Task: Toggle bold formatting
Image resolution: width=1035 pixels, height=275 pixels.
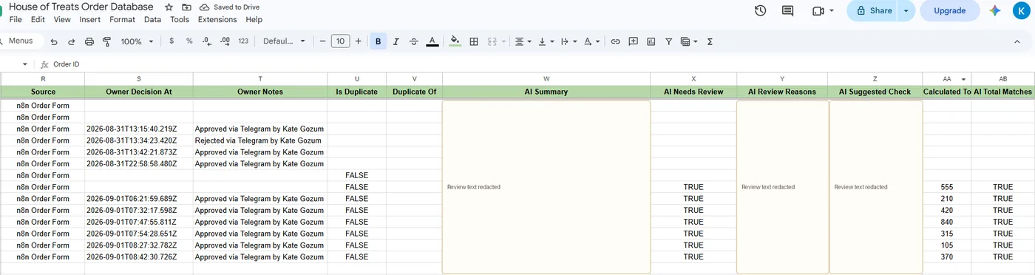Action: click(x=379, y=41)
